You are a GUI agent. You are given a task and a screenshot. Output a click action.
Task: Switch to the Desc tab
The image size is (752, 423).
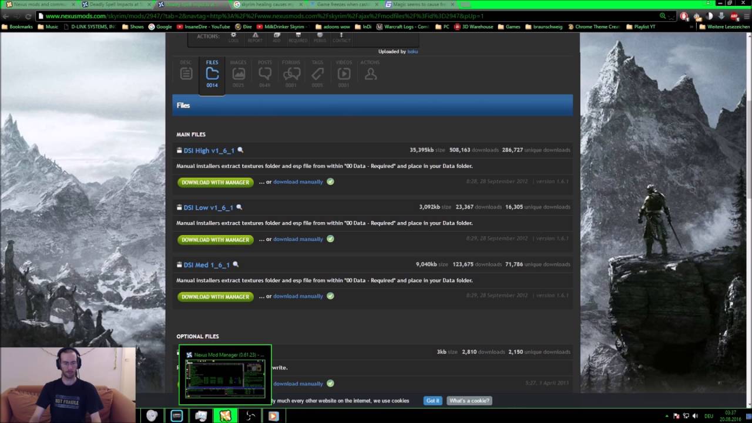click(x=186, y=74)
